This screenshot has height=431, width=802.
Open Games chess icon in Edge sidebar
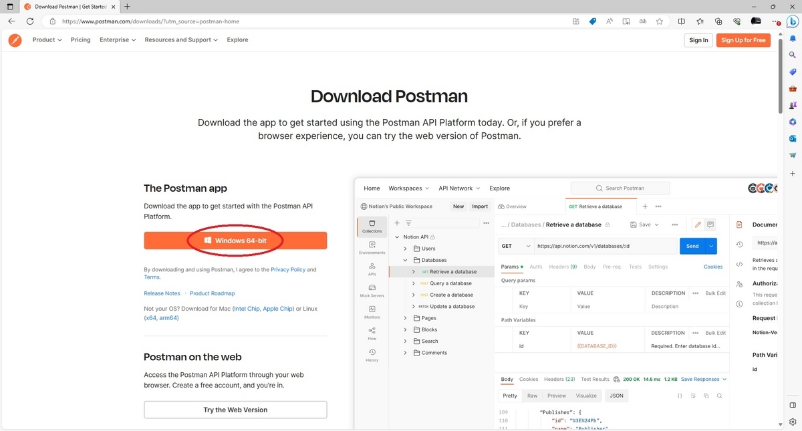point(793,106)
